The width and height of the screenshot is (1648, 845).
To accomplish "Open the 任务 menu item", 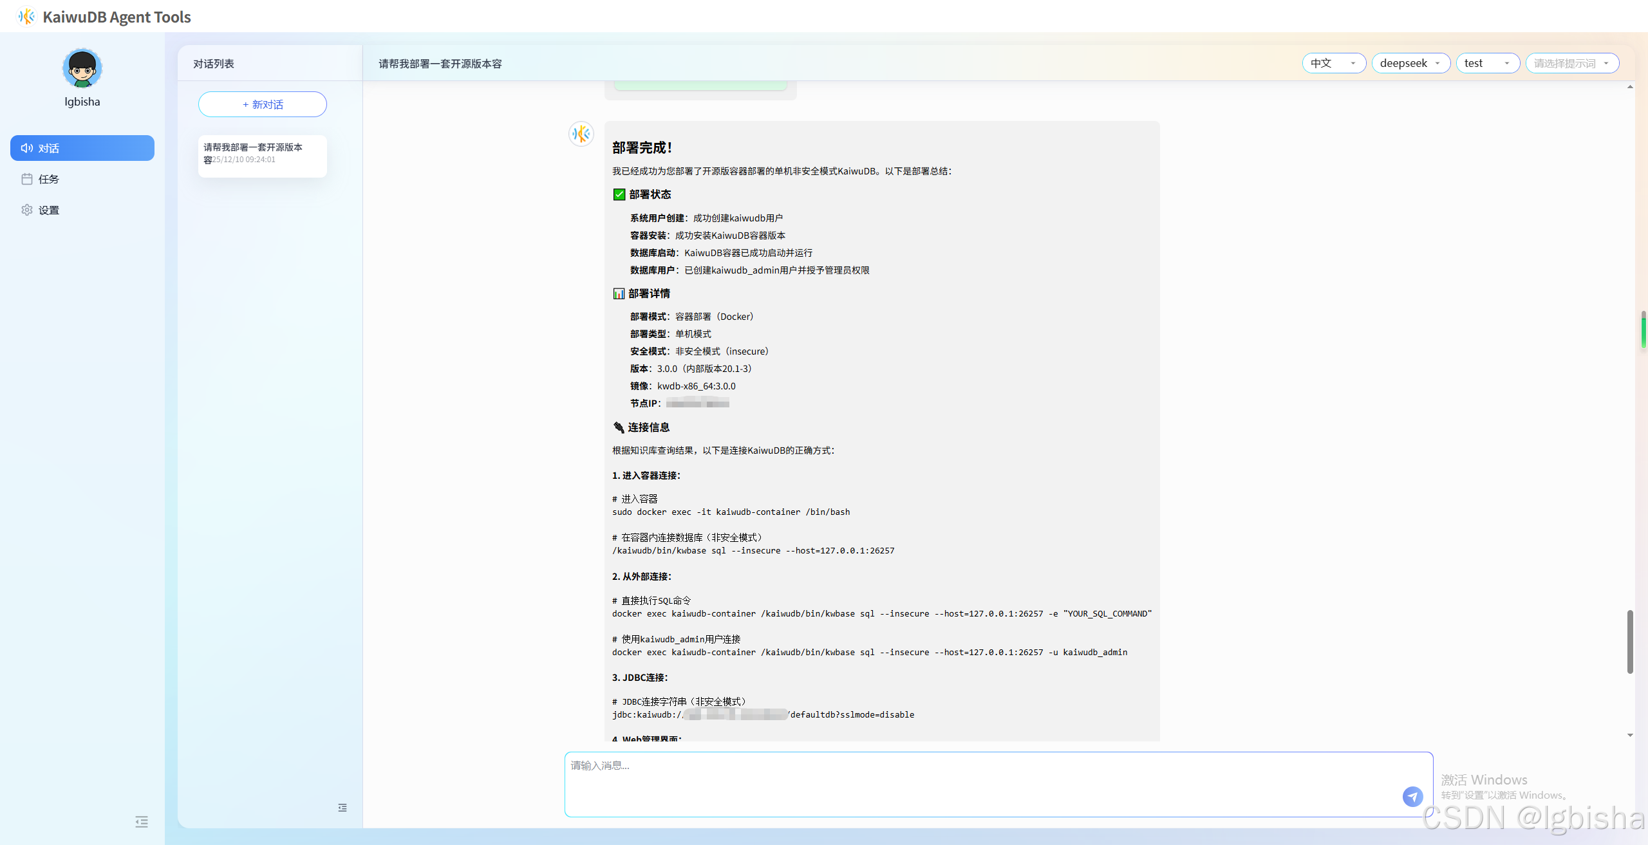I will (49, 179).
